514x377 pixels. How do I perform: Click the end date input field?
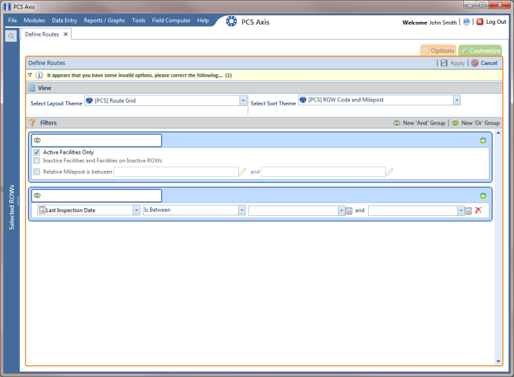413,211
